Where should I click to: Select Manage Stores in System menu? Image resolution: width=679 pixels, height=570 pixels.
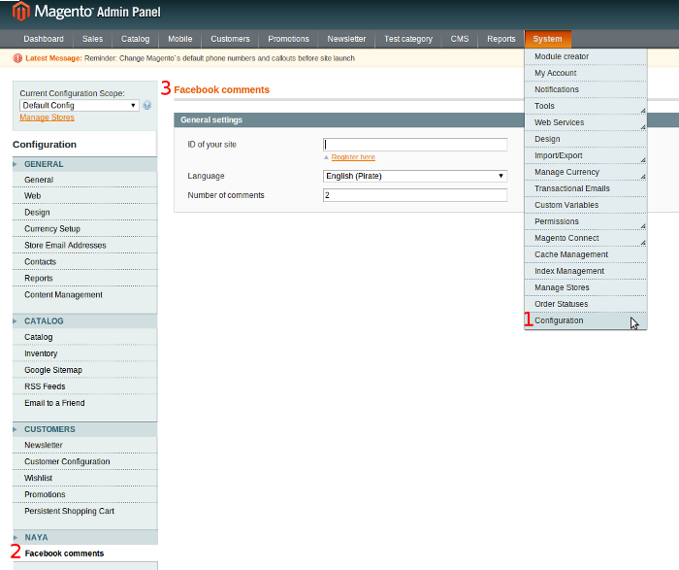point(586,287)
